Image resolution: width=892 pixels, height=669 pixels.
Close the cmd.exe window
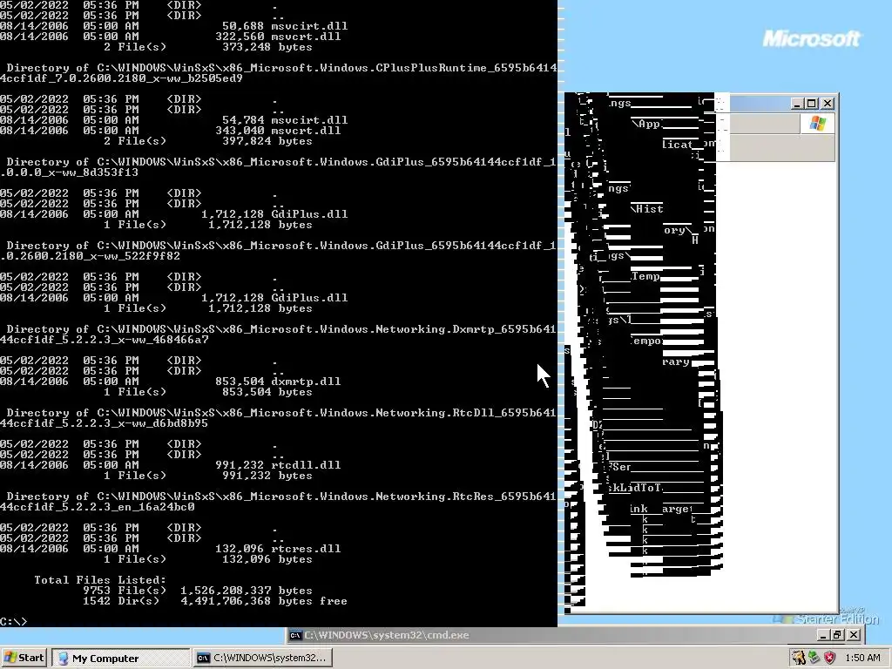[854, 635]
